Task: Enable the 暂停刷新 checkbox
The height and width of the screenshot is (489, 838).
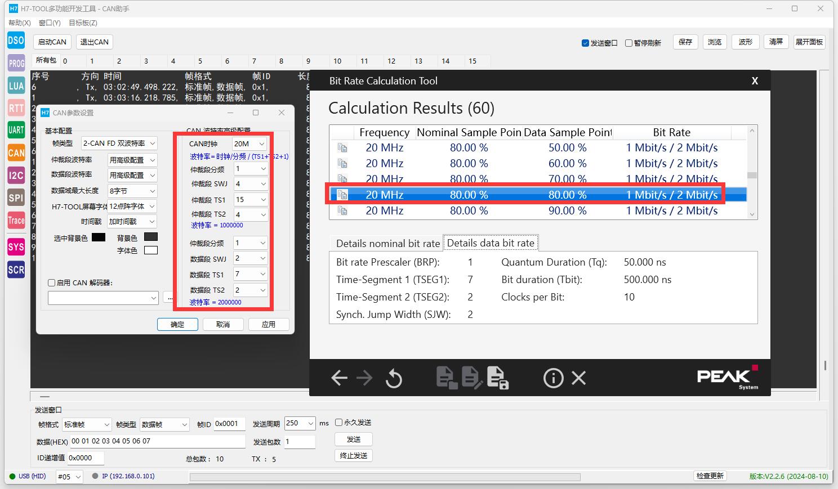Action: (629, 43)
